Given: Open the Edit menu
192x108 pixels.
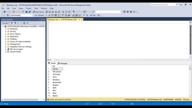Looking at the screenshot, I should pos(8,8).
